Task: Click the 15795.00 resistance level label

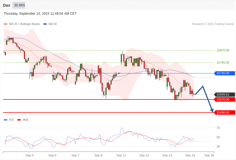Action: (x=223, y=62)
